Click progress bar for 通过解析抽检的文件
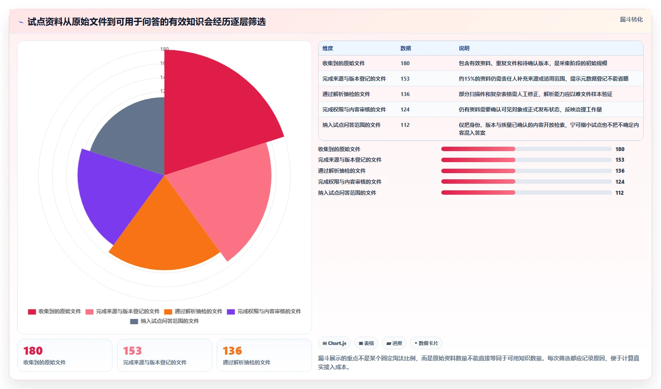This screenshot has height=389, width=661. pyautogui.click(x=526, y=171)
